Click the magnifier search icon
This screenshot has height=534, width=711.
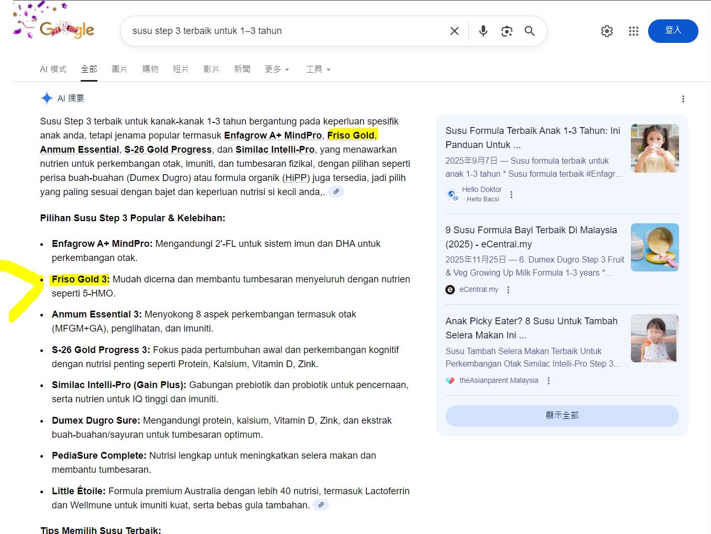pyautogui.click(x=530, y=31)
